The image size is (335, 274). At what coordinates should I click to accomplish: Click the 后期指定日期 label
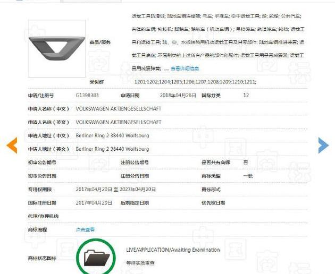[135, 203]
